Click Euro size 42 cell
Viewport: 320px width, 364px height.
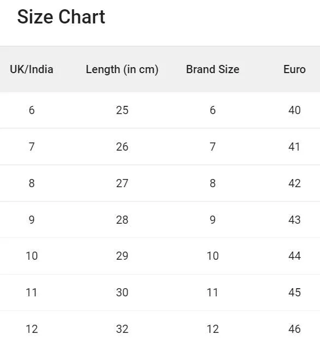(294, 183)
